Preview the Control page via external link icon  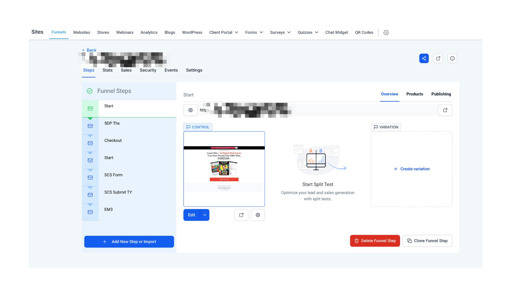click(241, 215)
